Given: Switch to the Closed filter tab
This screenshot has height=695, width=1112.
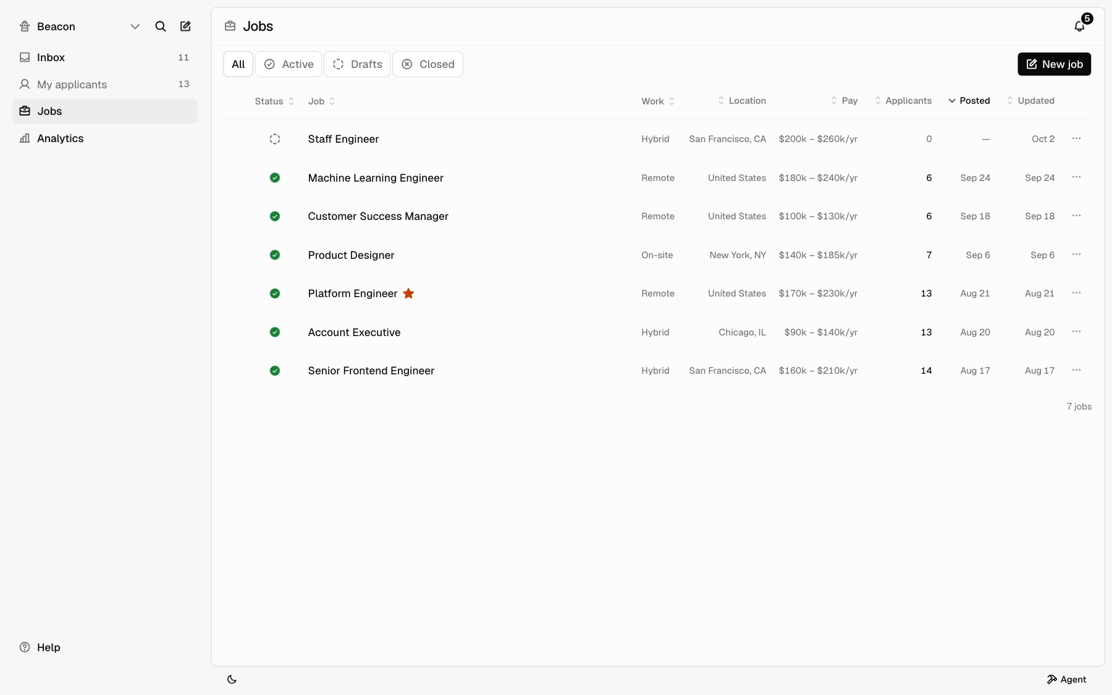Looking at the screenshot, I should 428,64.
